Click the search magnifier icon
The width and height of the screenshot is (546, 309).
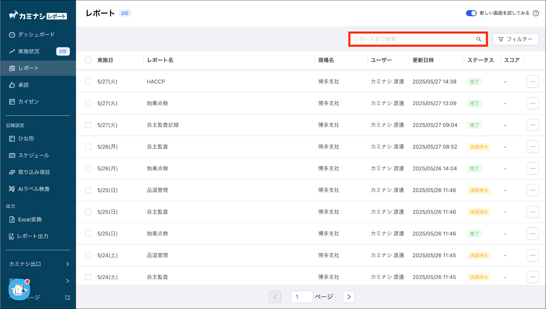pos(479,39)
